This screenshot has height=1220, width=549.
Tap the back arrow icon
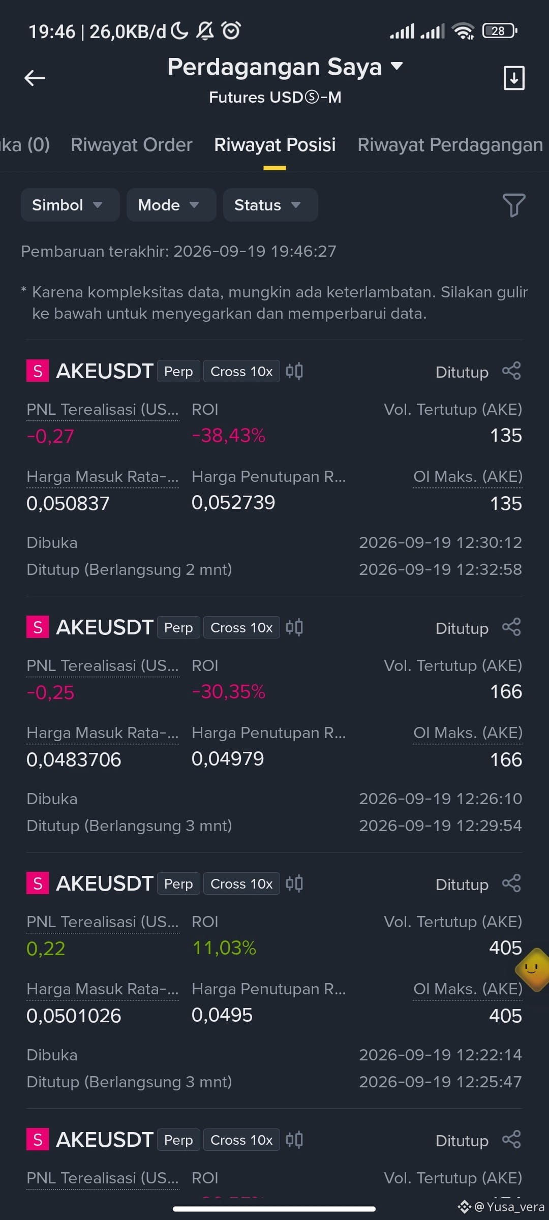pos(35,78)
